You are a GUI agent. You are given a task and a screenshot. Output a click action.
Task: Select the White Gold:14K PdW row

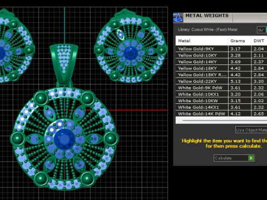pyautogui.click(x=221, y=114)
